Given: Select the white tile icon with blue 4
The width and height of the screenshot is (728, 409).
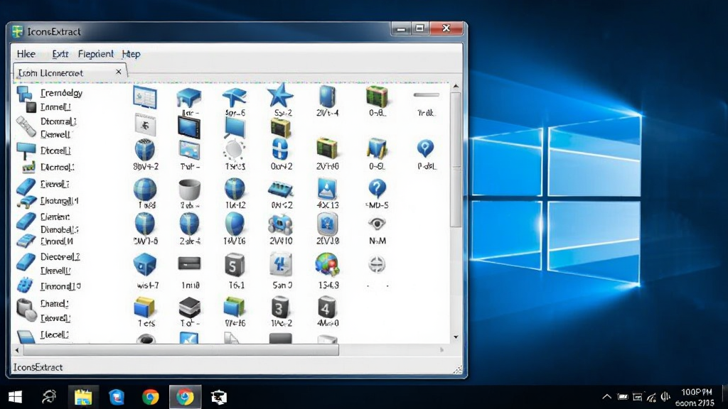Looking at the screenshot, I should point(280,265).
